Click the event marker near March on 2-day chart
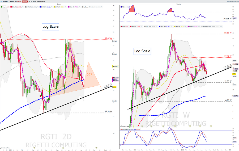The height and width of the screenshot is (151, 239). (35, 148)
